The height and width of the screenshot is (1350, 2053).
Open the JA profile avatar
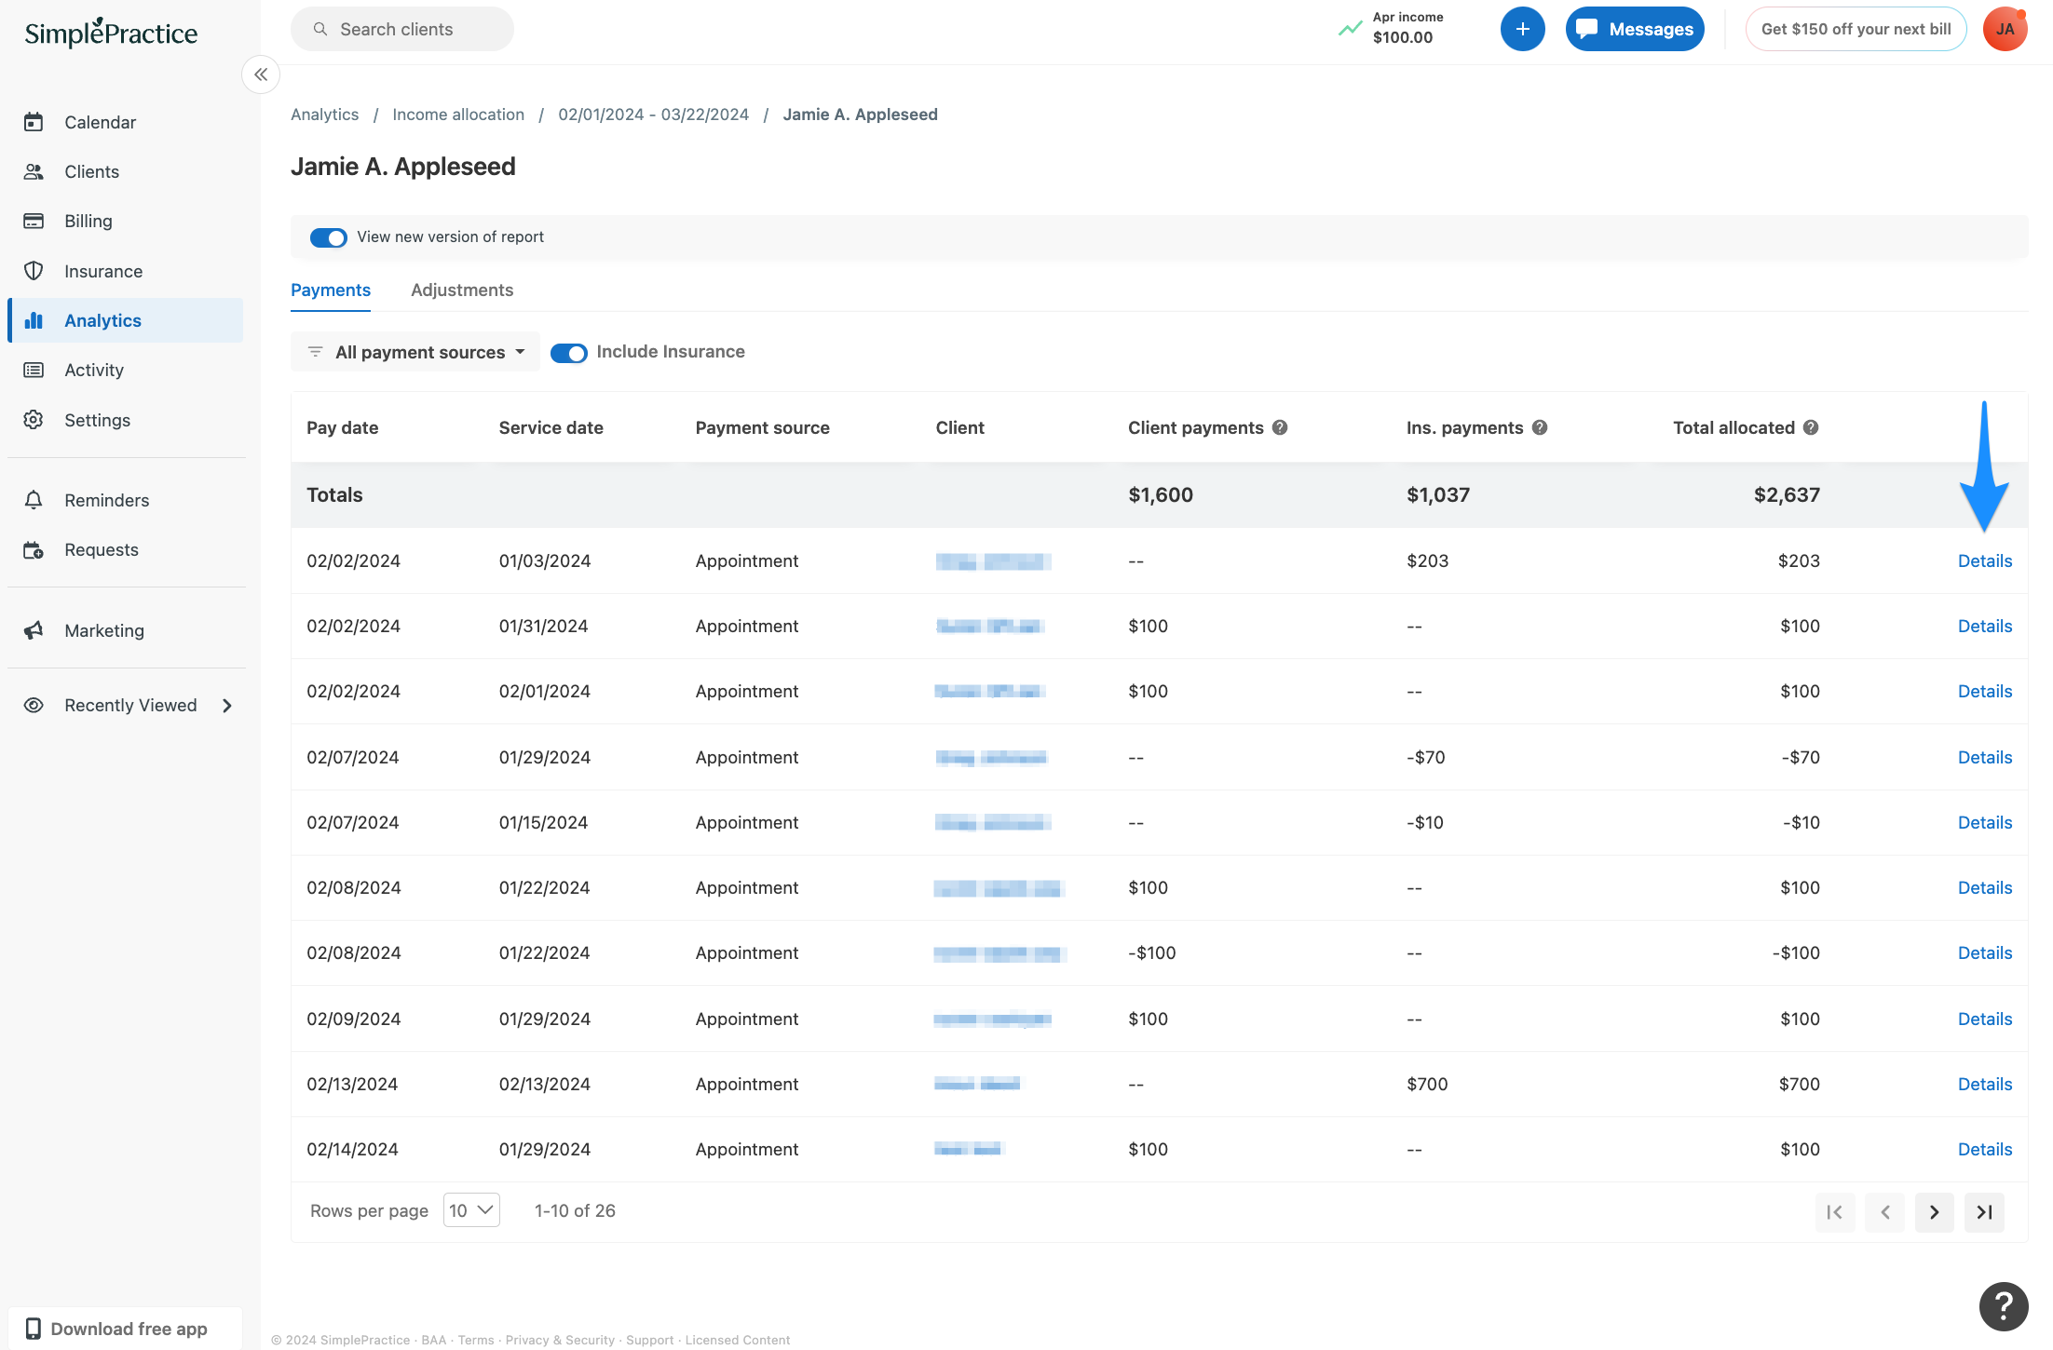(2005, 29)
